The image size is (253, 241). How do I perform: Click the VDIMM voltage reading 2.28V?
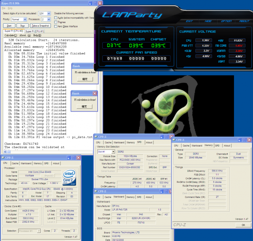pos(237,51)
